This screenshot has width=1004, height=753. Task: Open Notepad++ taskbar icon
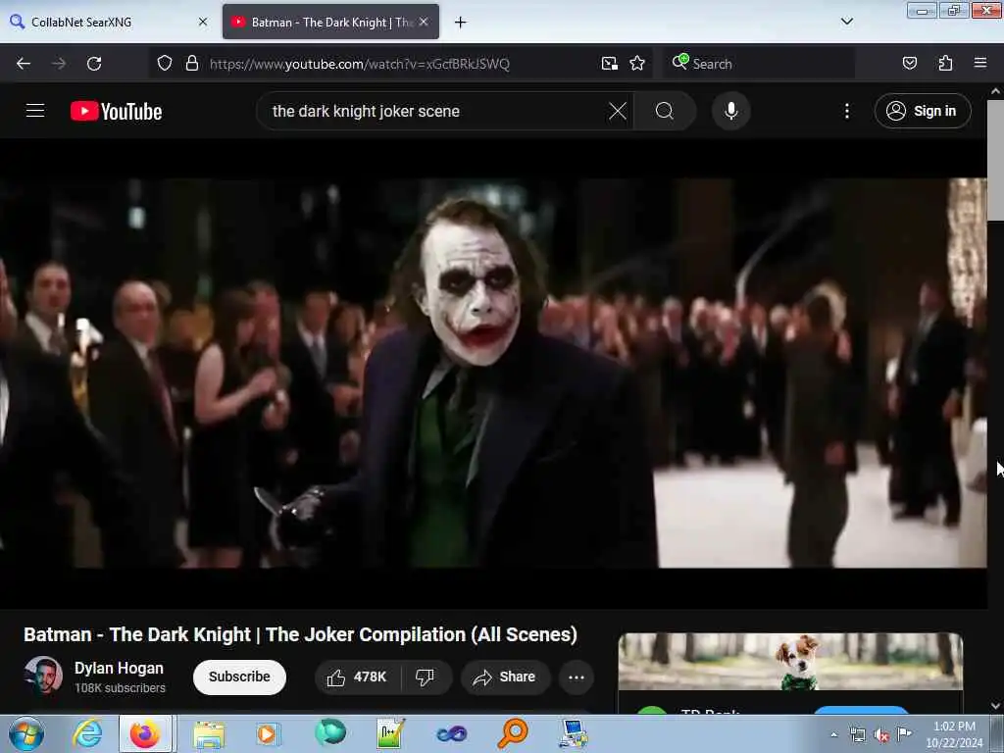(390, 733)
